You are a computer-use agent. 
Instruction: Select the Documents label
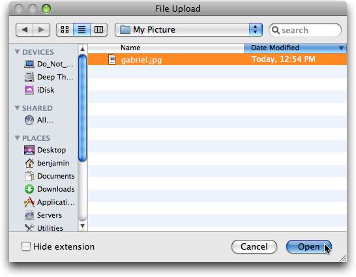tap(56, 176)
